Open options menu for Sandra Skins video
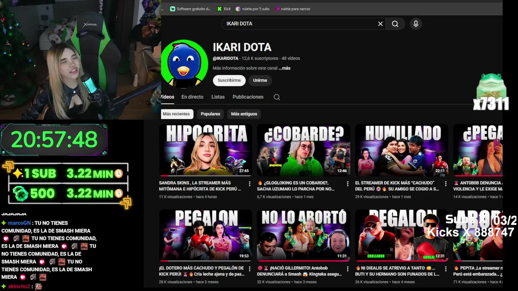The image size is (518, 291). (249, 184)
